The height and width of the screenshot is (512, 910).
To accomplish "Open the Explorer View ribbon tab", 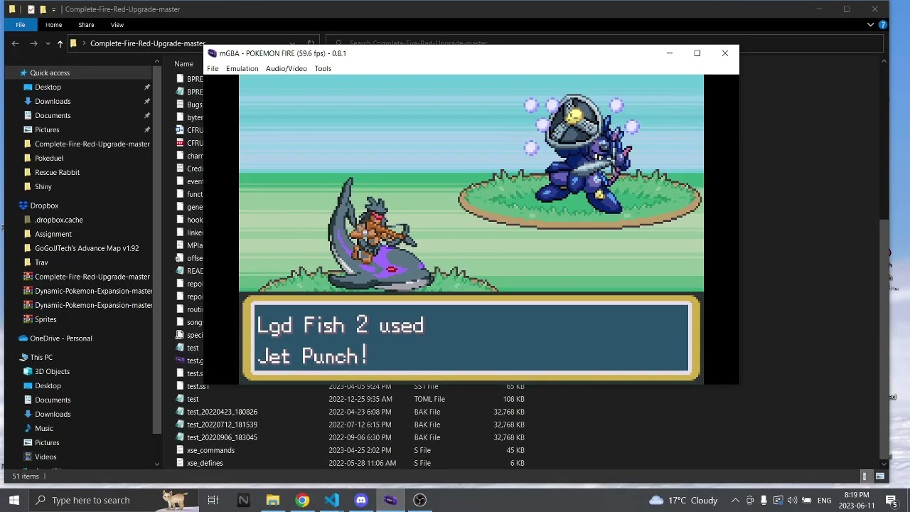I will point(117,25).
